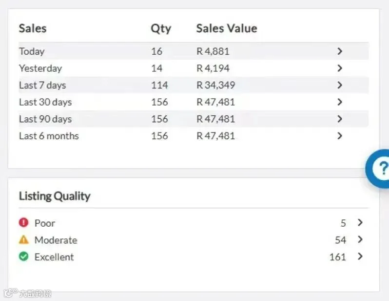Viewport: 389px width, 301px height.
Task: Click the orange Moderate warning triangle icon
Action: [x=23, y=239]
